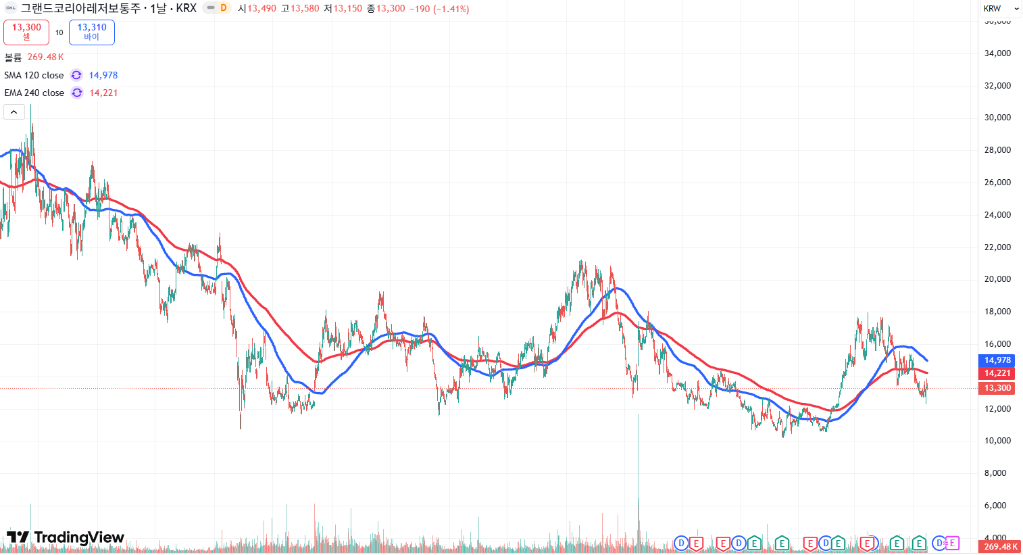
Task: Open symbol search via 그랜드코리아레저보통주 title
Action: [80, 8]
